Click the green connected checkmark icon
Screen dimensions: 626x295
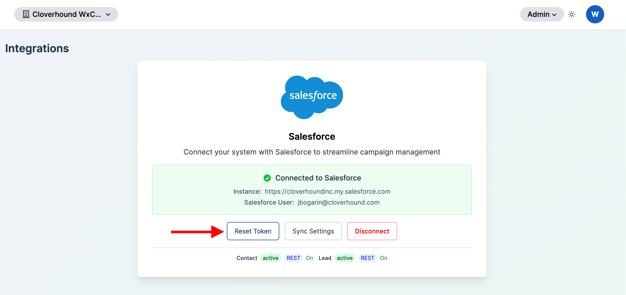tap(267, 178)
